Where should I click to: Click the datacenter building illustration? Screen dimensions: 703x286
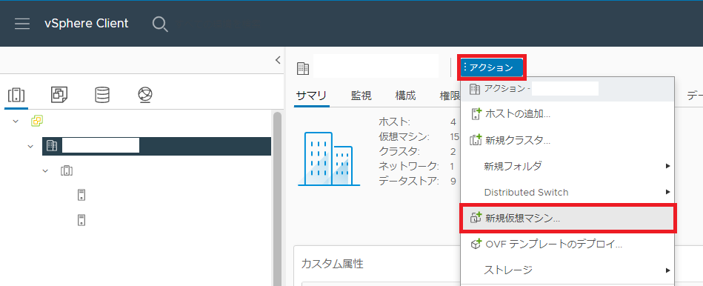tap(329, 159)
